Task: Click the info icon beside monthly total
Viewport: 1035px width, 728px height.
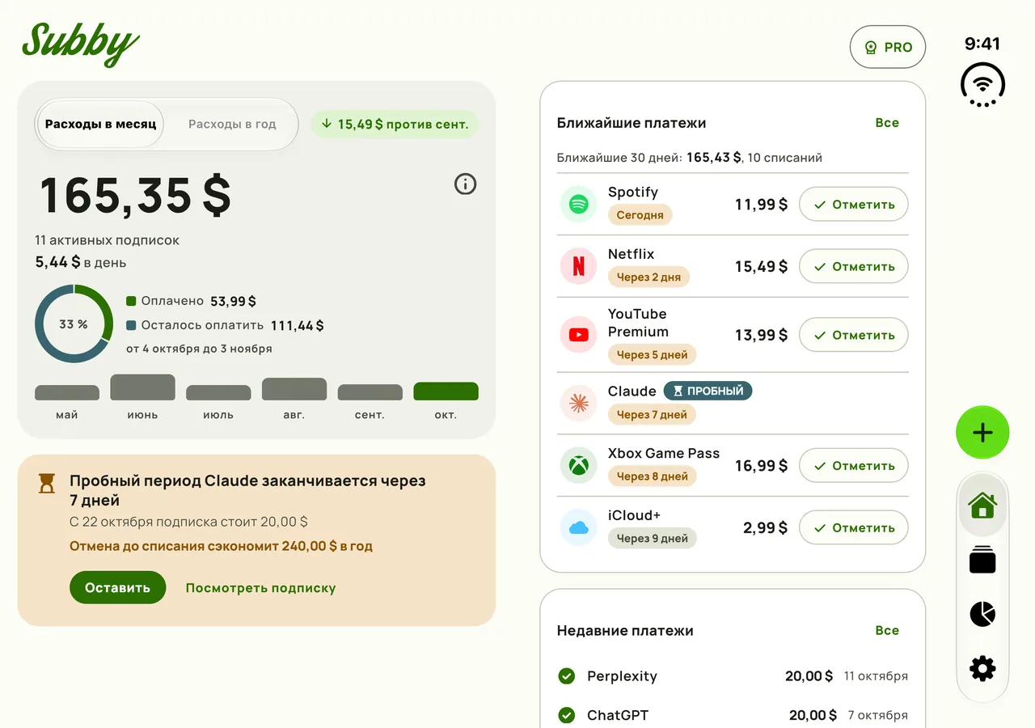Action: point(465,184)
